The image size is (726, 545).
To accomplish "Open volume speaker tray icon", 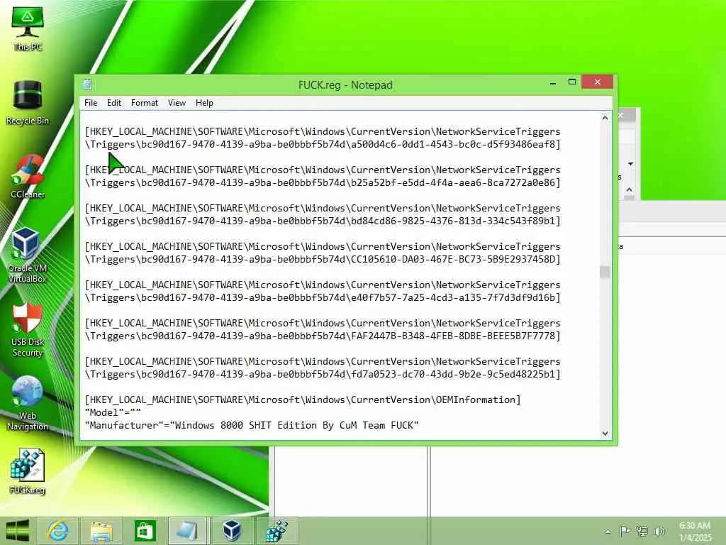I will (x=659, y=531).
